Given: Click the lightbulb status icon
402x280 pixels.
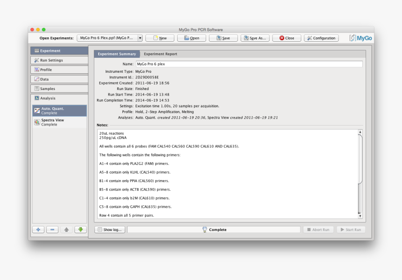Looking at the screenshot, I should (205, 230).
